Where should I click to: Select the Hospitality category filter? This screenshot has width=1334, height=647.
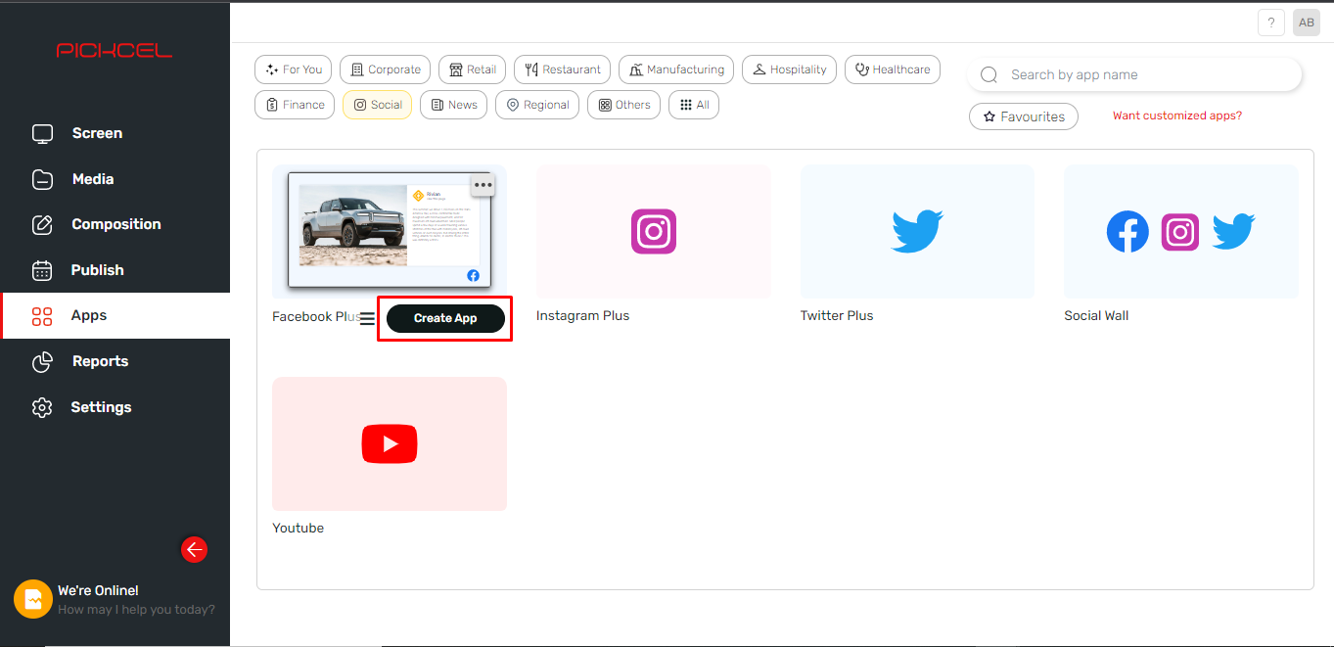(x=789, y=69)
